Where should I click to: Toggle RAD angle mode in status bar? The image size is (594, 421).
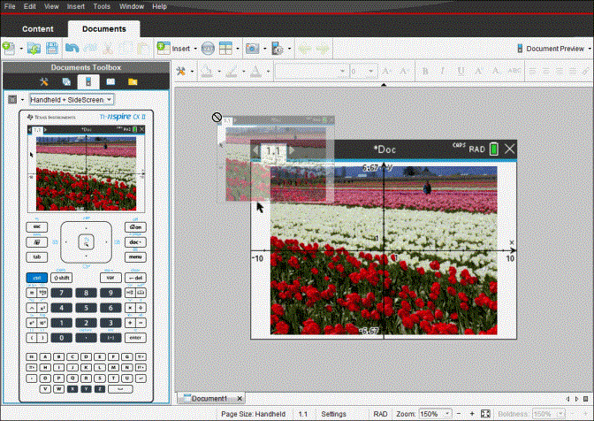tap(380, 414)
